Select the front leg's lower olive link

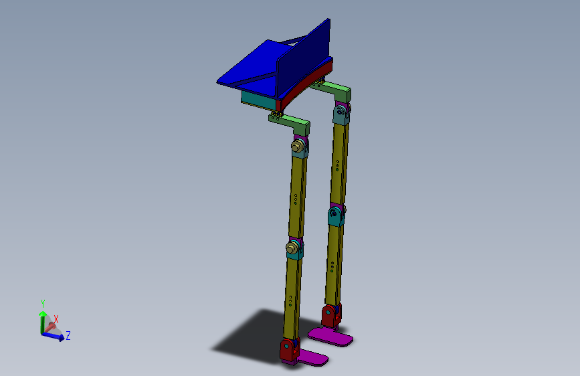pyautogui.click(x=292, y=298)
